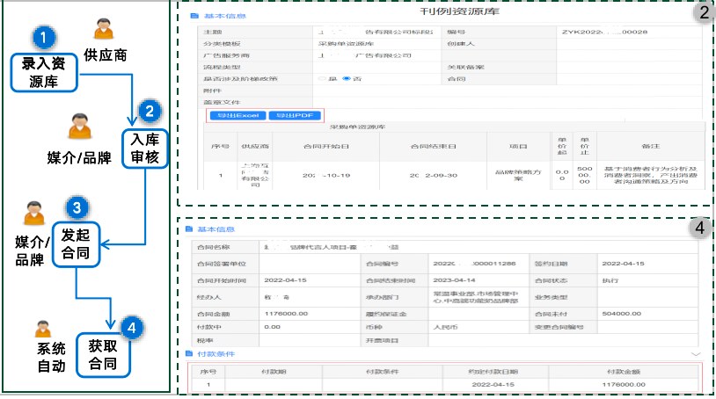
Task: Click the blue step 3 circle
Action: [77, 208]
